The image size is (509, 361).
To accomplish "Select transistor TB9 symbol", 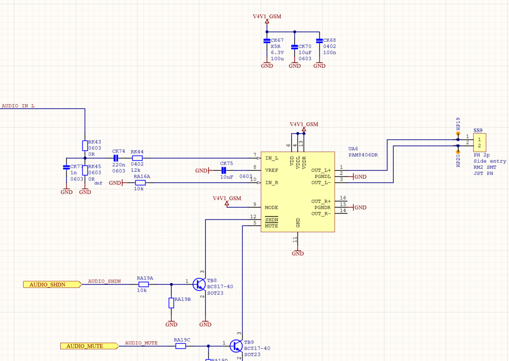I will 236,346.
